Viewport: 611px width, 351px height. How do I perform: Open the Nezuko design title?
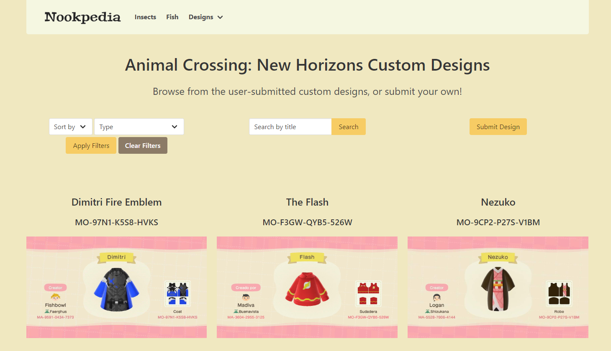[498, 202]
